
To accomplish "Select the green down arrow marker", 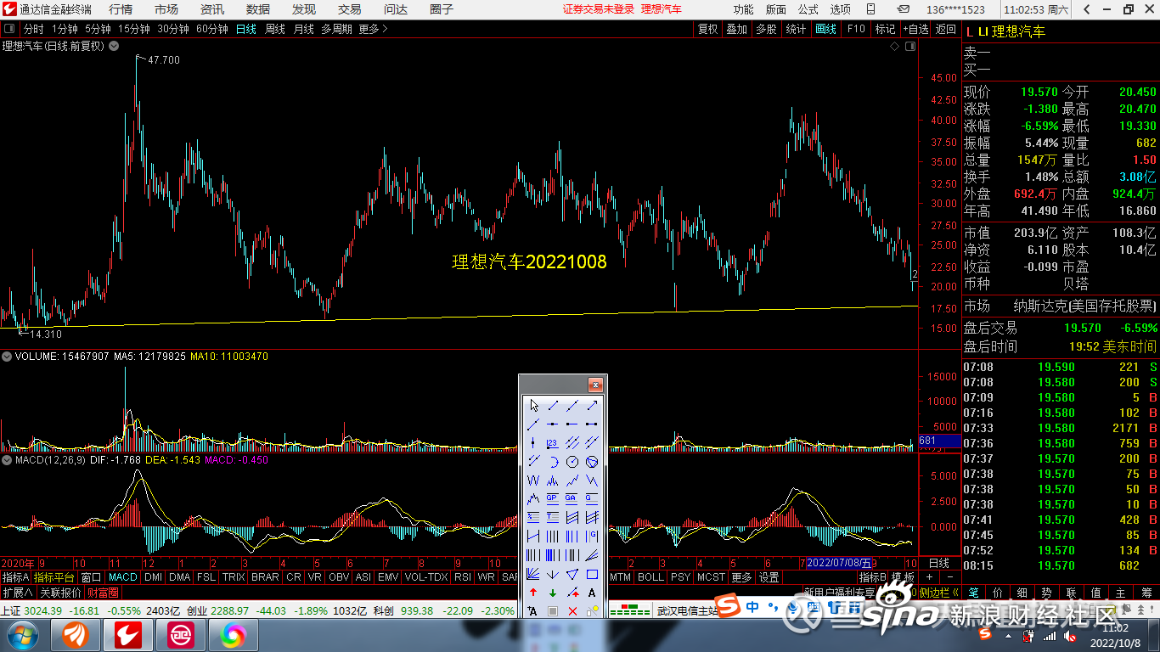I will [x=553, y=593].
